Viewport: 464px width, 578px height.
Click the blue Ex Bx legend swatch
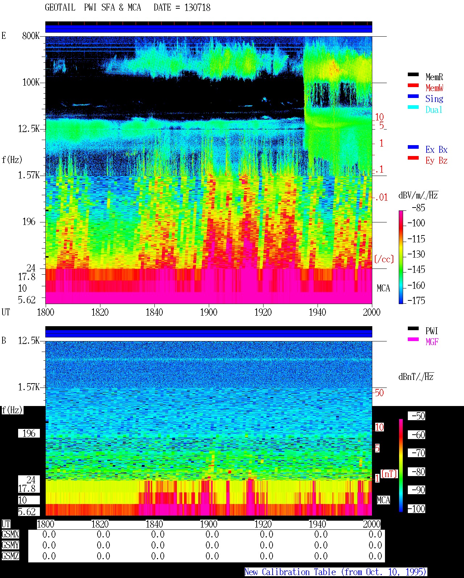pyautogui.click(x=413, y=147)
